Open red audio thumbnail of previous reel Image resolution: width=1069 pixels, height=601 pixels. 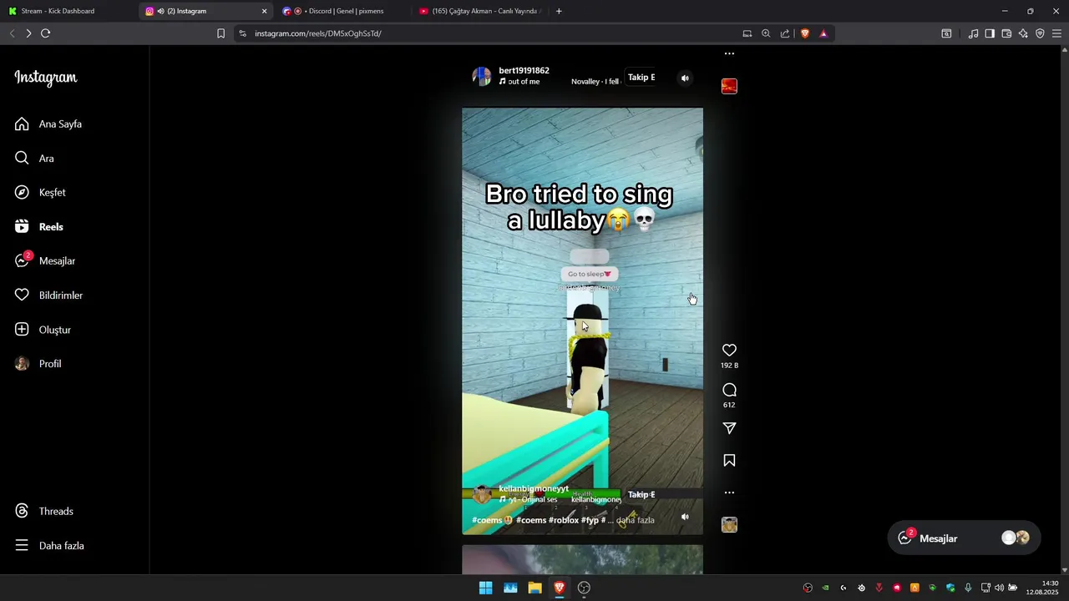coord(729,86)
